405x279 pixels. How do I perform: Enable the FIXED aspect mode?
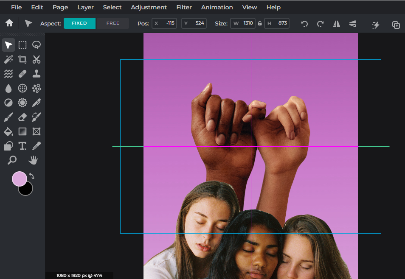tap(79, 23)
